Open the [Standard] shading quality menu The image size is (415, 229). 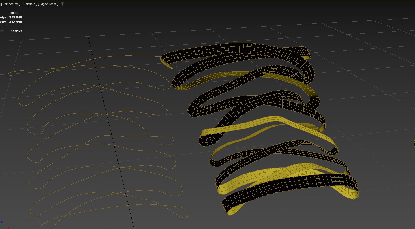click(29, 4)
